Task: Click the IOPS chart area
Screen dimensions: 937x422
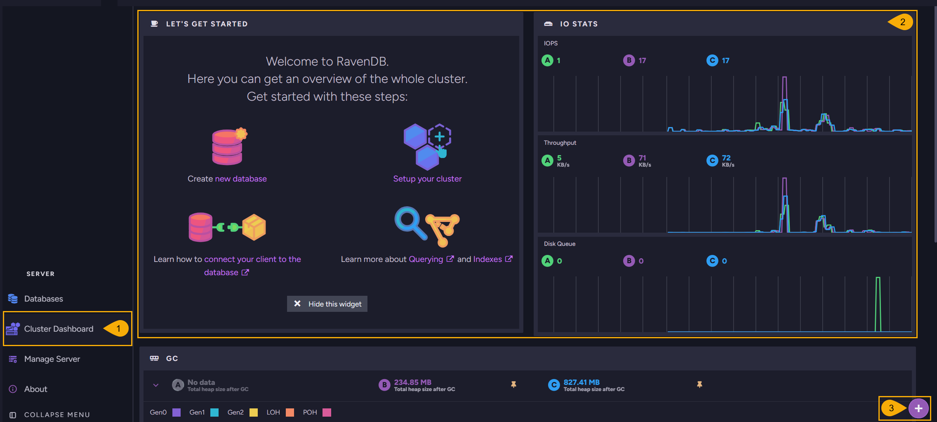Action: 725,104
